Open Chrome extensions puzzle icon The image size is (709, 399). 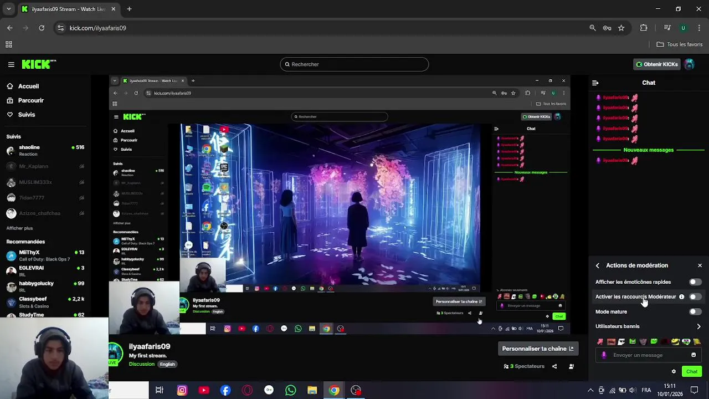[644, 28]
